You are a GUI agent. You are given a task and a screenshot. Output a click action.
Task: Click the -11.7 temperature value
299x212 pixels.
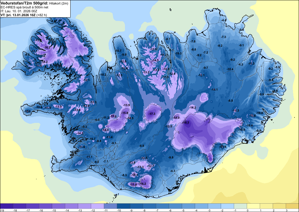point(34,51)
